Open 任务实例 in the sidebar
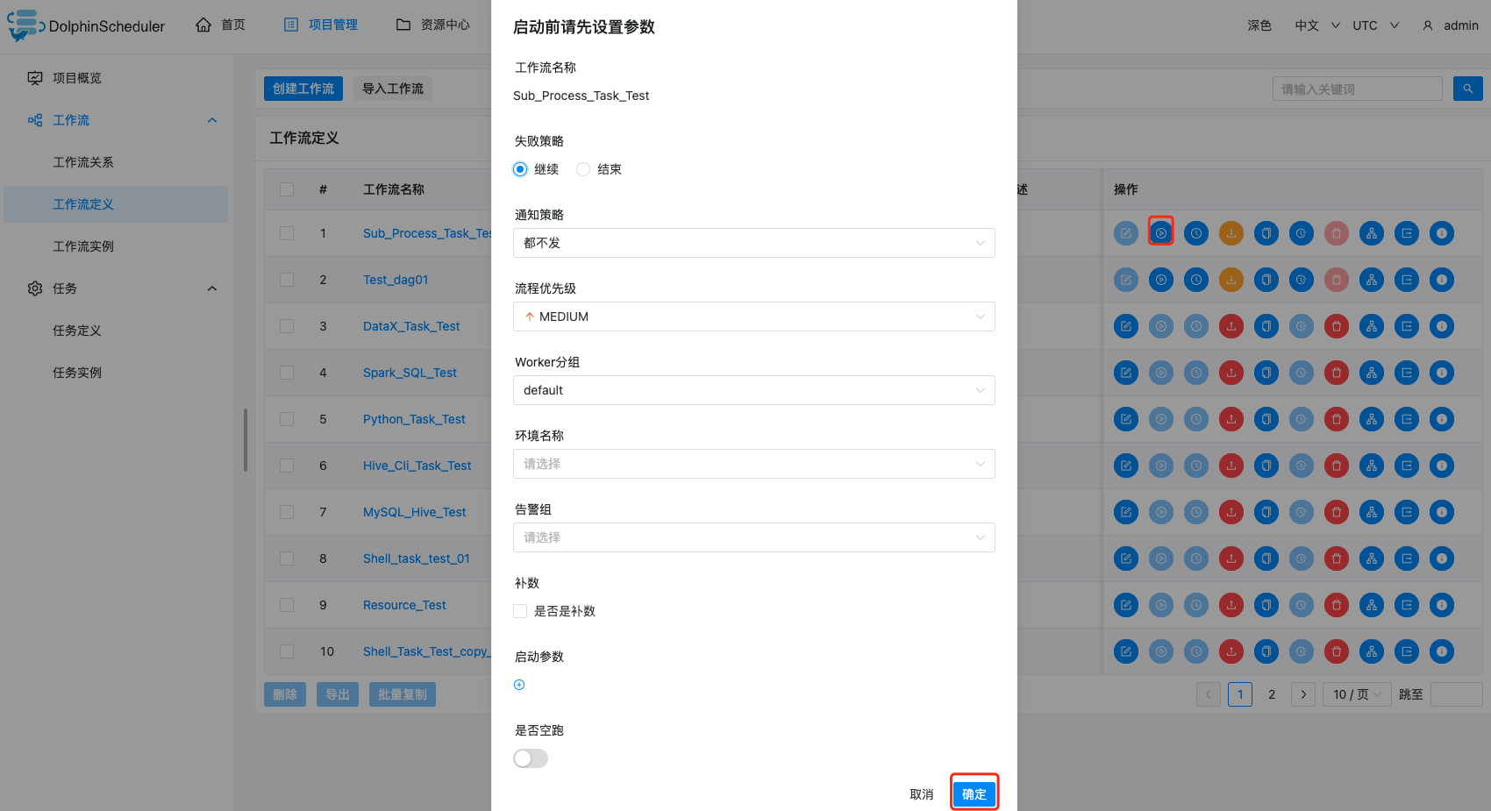Image resolution: width=1491 pixels, height=811 pixels. pos(76,373)
